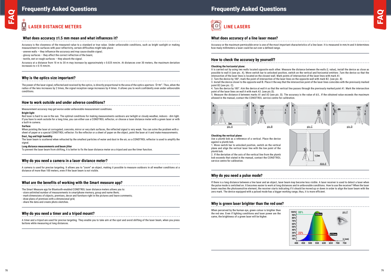
Task: Click the pic.A caption label
Action: (230, 127)
